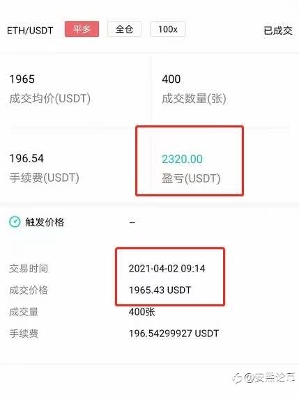Select the 196.54299927 USDT fee detail

(x=174, y=334)
